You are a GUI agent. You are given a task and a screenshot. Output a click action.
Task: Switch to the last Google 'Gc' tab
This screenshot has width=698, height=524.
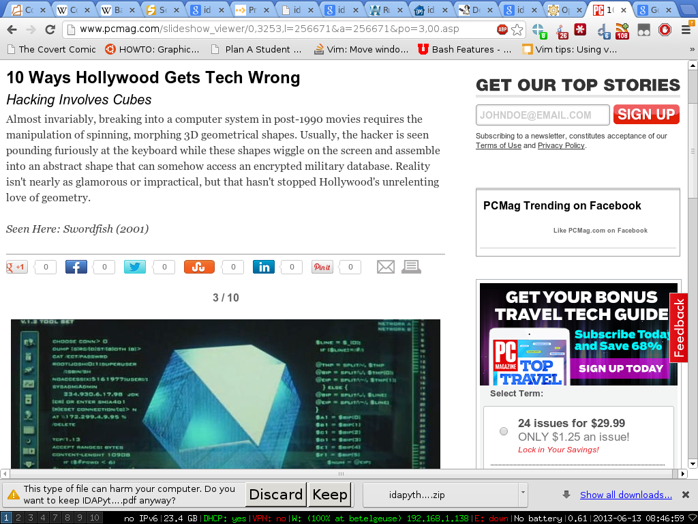654,10
